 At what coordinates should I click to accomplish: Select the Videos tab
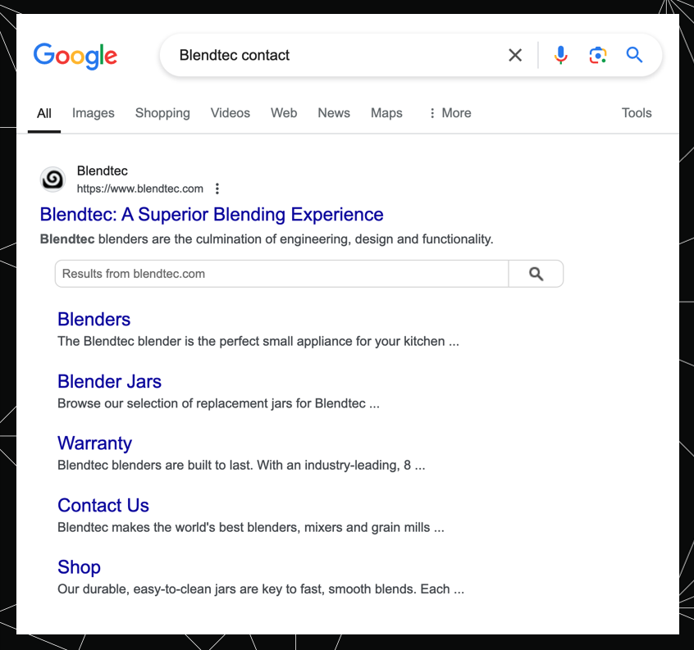231,113
